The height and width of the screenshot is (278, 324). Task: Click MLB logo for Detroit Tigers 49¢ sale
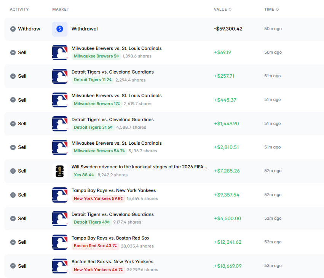tap(60, 219)
